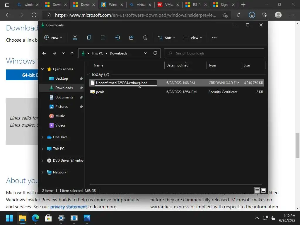
Task: Switch to the virtua search browser tab
Action: click(x=140, y=5)
